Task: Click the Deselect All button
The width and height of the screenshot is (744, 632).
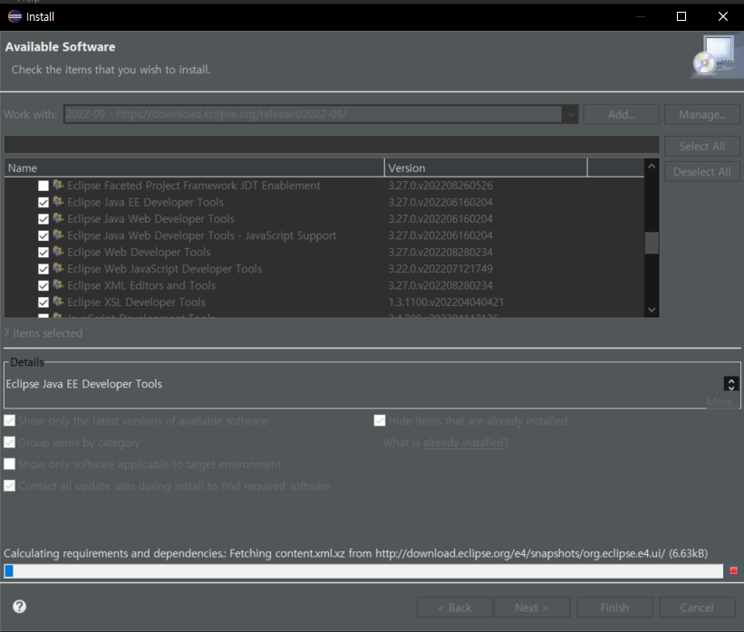Action: pyautogui.click(x=702, y=172)
